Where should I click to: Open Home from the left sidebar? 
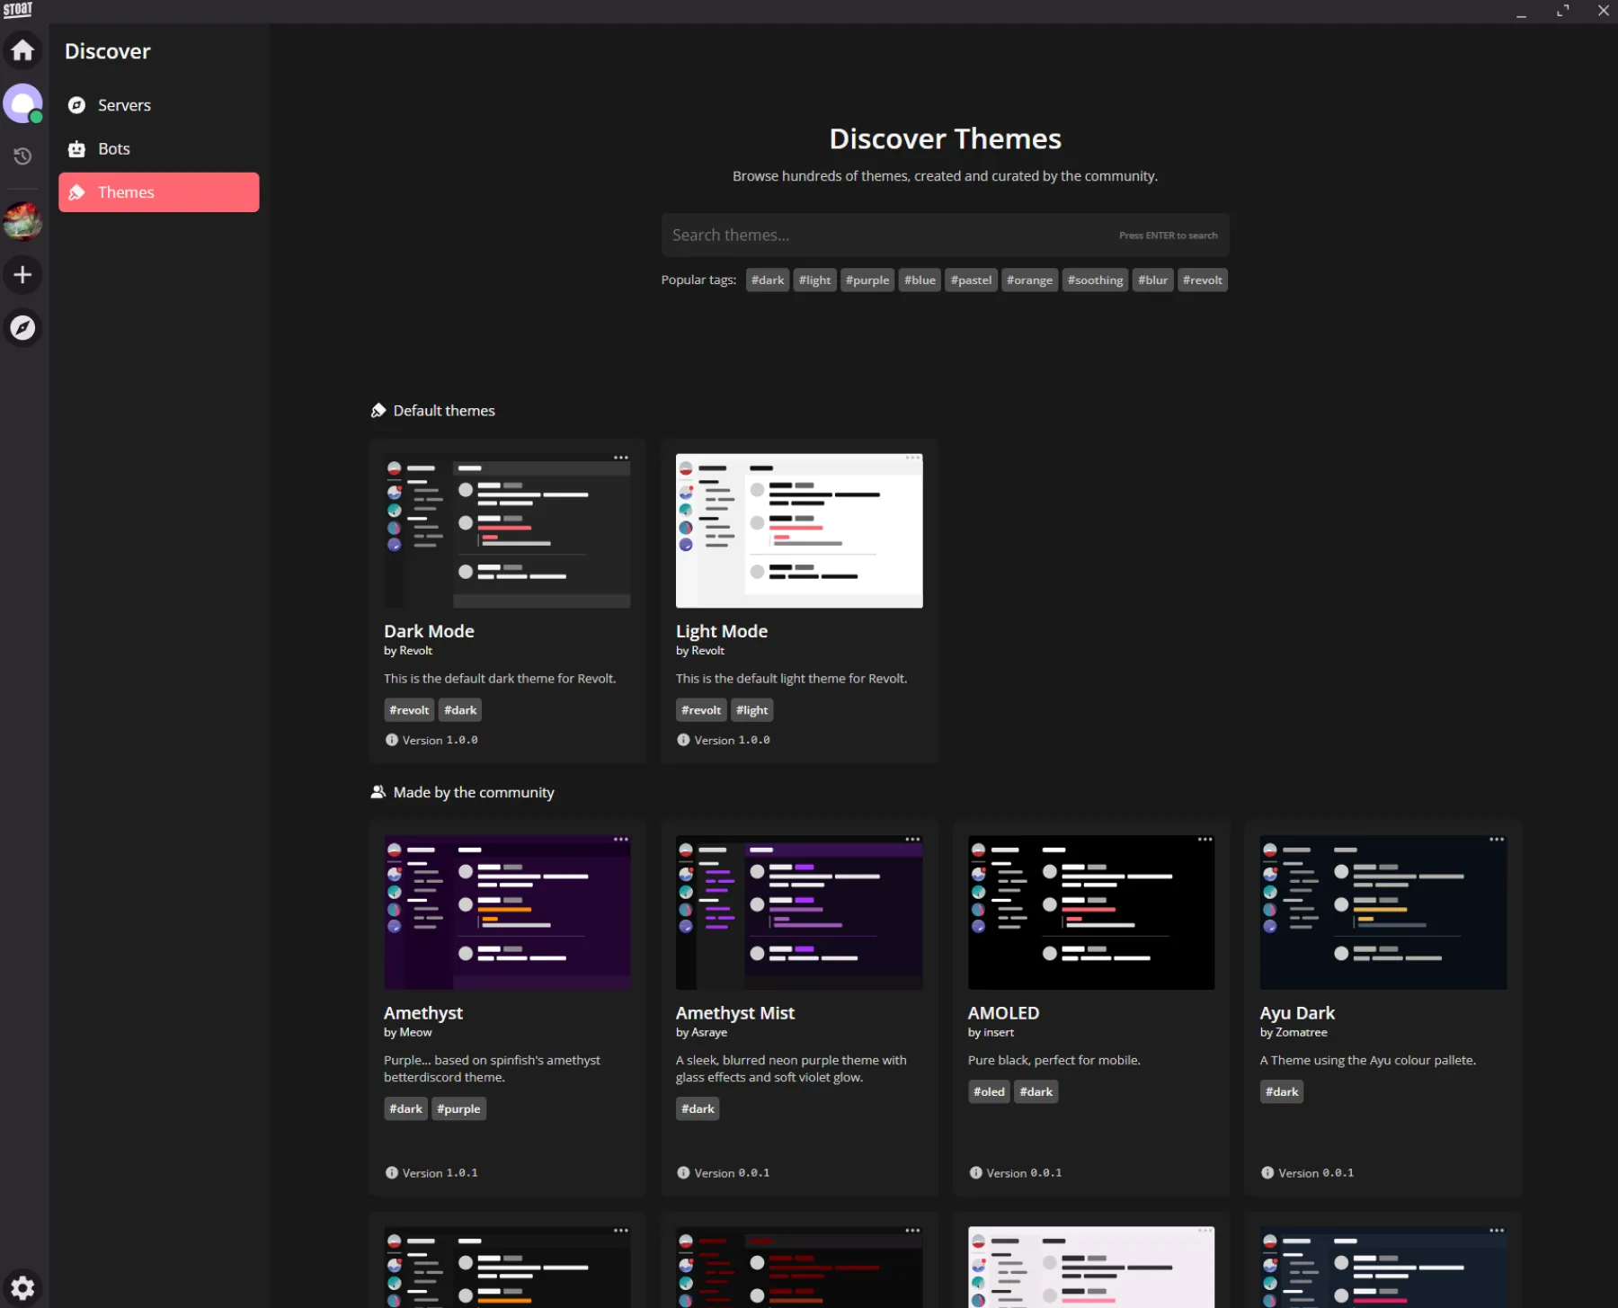[22, 50]
